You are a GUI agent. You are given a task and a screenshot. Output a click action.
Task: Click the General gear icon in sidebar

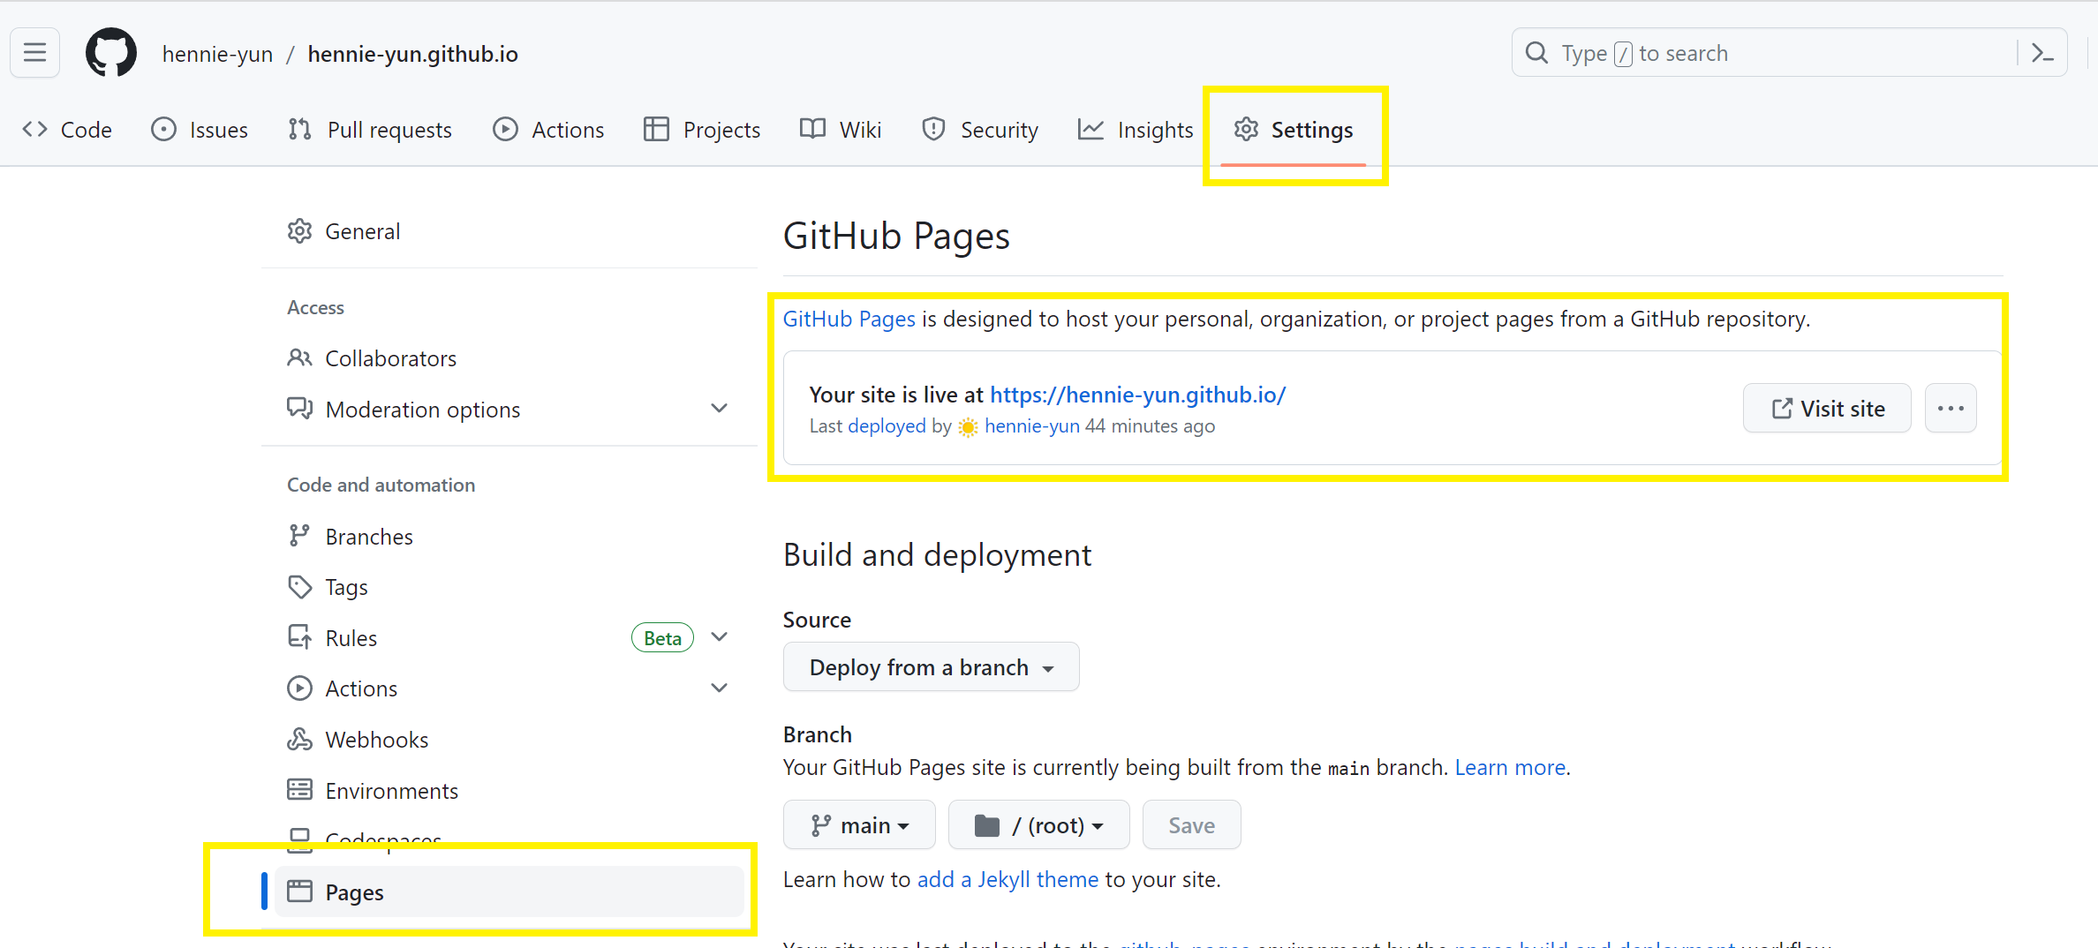(x=300, y=231)
